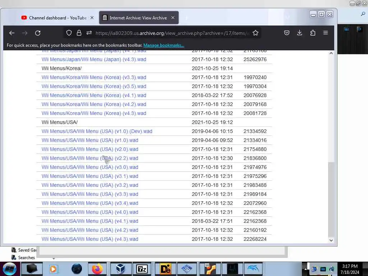Save page to Pocket icon
The height and width of the screenshot is (276, 368).
click(x=286, y=33)
